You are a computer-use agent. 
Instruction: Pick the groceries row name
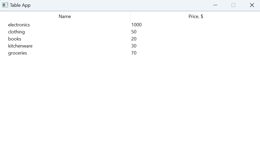coord(18,53)
